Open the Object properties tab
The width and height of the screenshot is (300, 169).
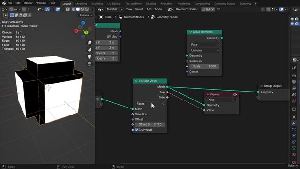coord(294,117)
